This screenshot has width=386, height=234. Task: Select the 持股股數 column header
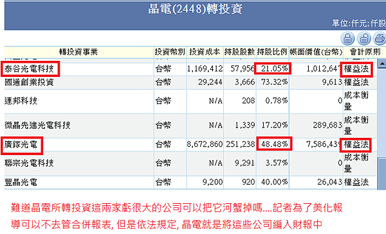tap(239, 52)
